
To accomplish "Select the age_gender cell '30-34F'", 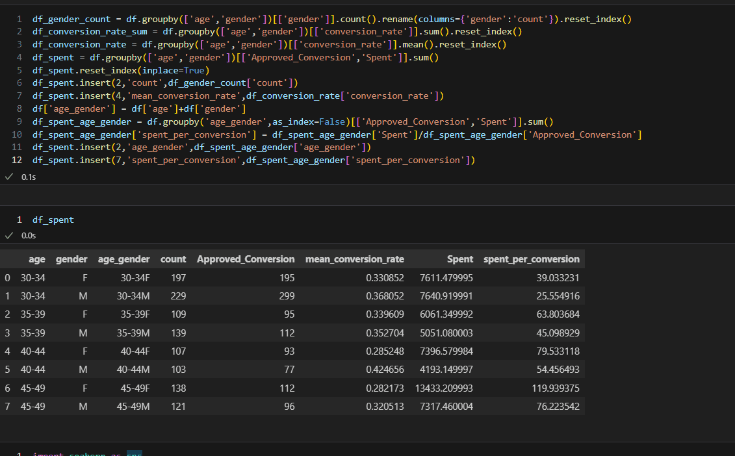I will coord(135,278).
